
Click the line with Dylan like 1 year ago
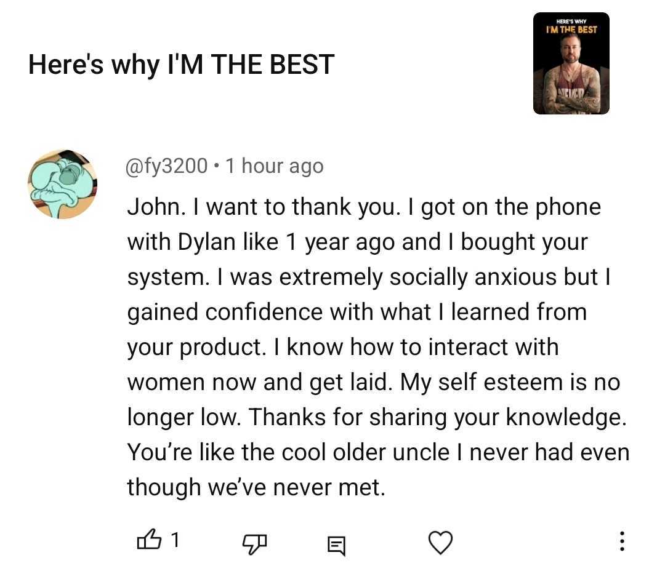tap(357, 242)
